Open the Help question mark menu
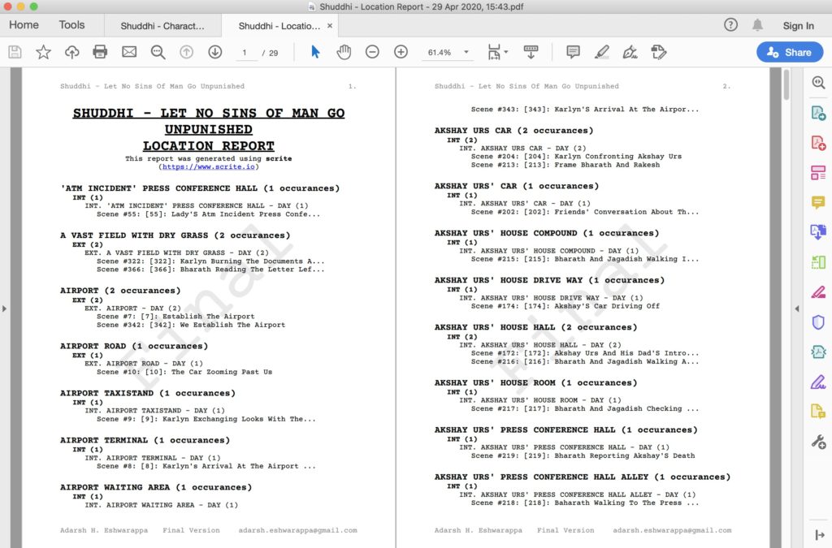 730,25
